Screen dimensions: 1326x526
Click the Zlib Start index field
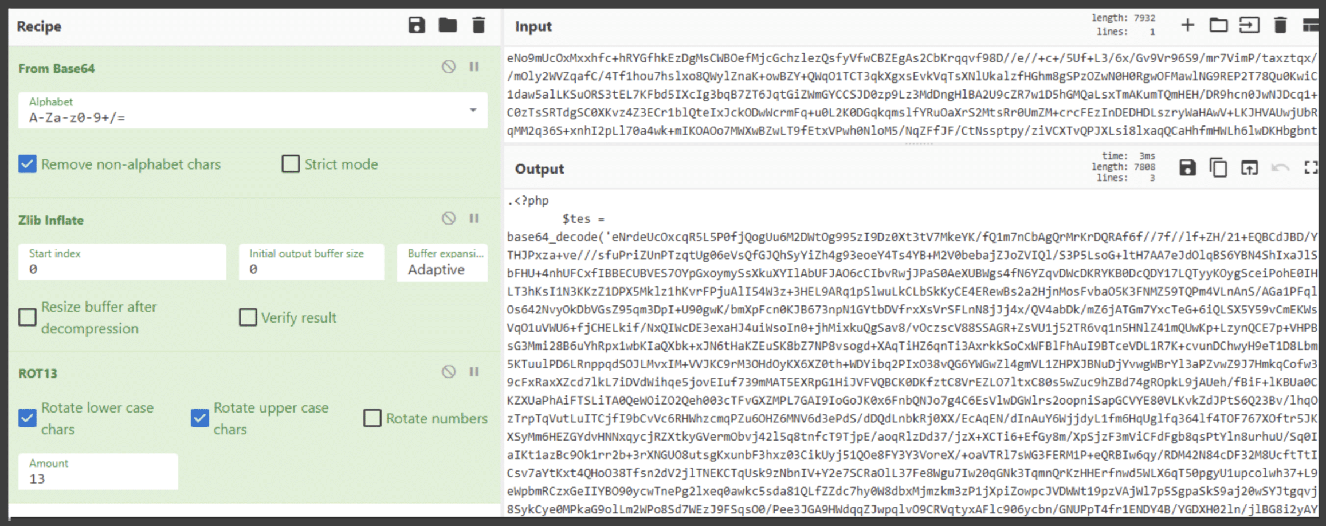pyautogui.click(x=121, y=263)
